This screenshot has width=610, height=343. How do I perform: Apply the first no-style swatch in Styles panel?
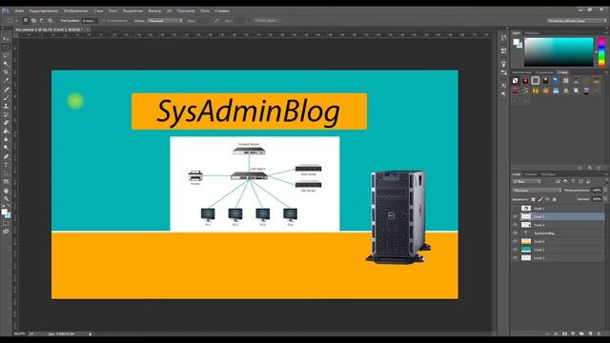[x=515, y=81]
